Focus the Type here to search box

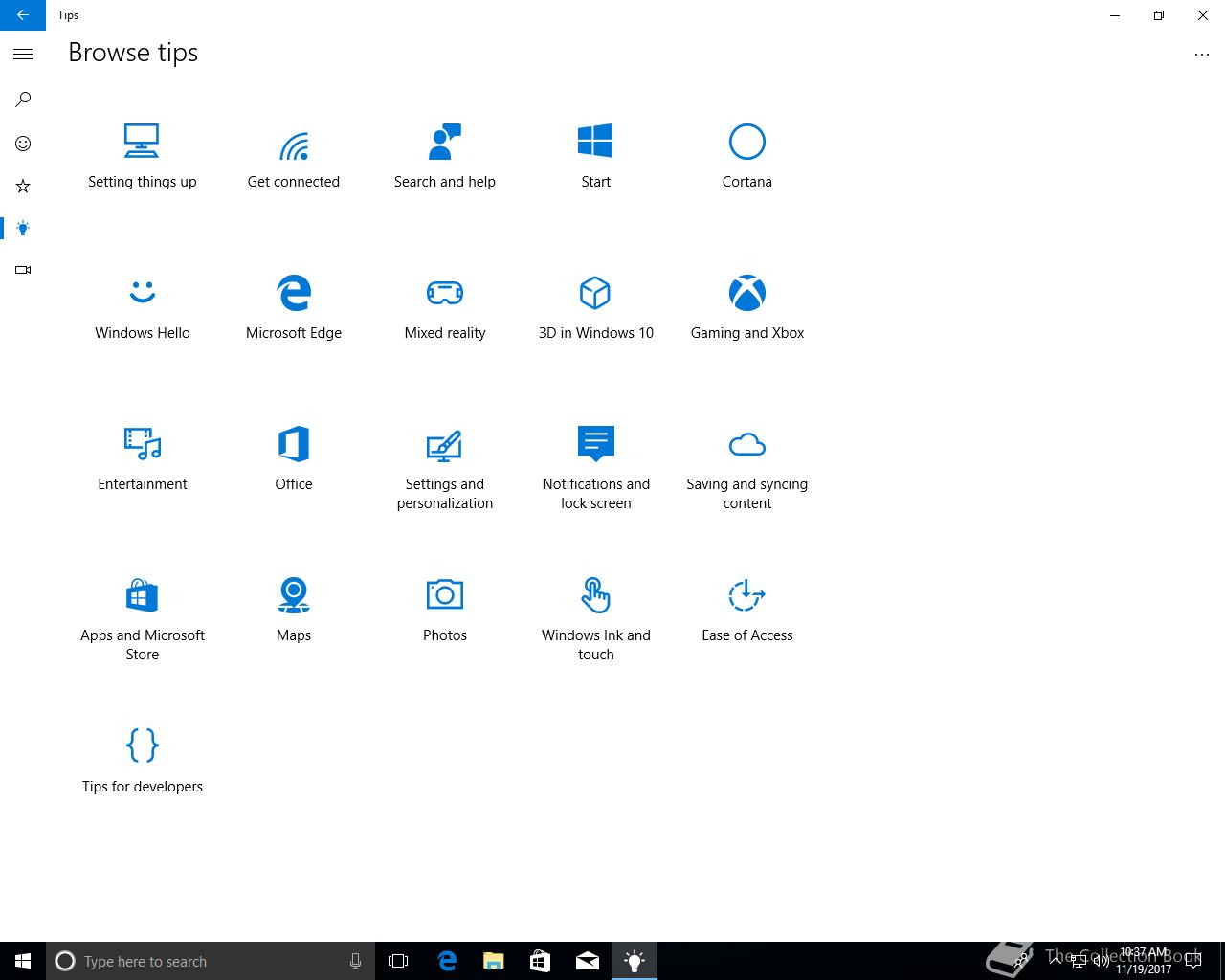211,961
